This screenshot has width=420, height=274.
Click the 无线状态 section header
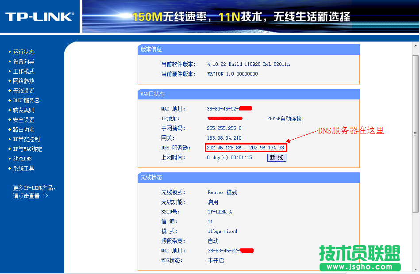[249, 177]
